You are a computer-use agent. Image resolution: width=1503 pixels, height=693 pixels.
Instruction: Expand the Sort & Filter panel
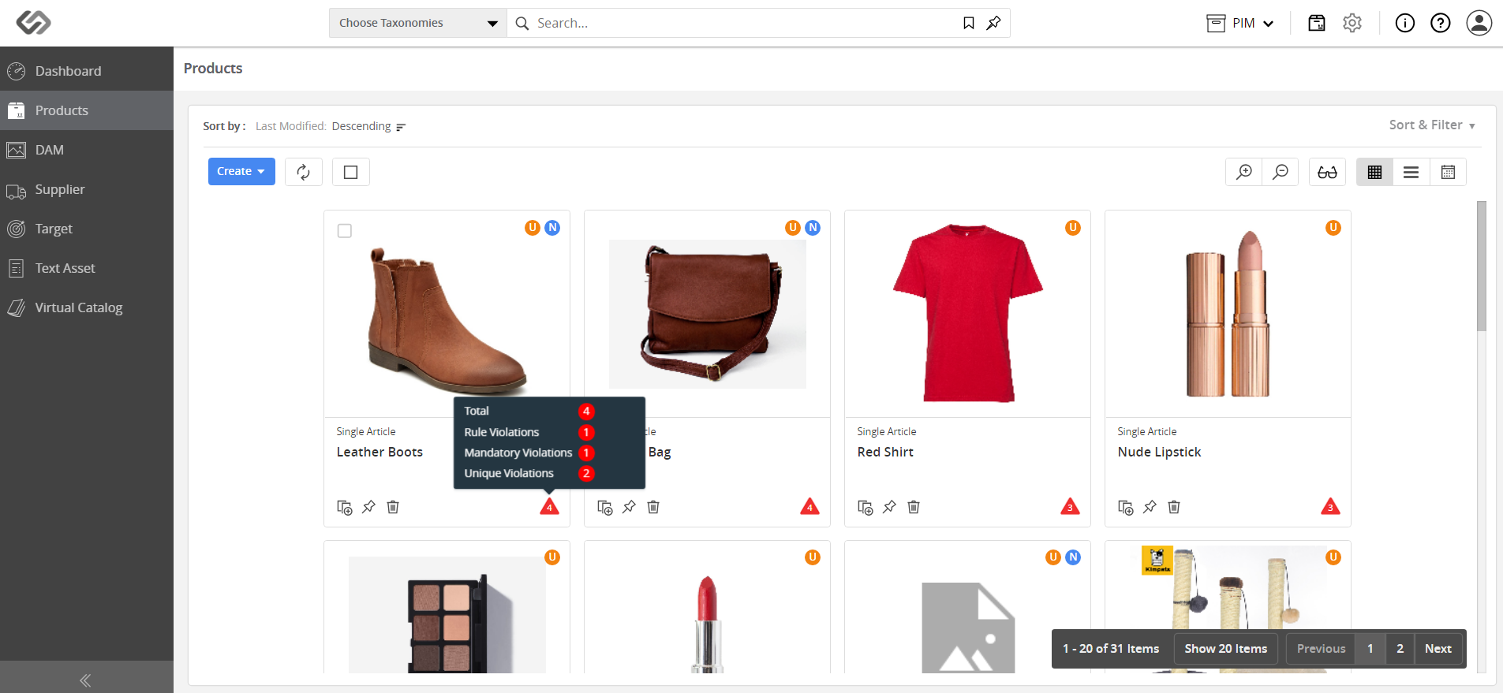click(1432, 125)
